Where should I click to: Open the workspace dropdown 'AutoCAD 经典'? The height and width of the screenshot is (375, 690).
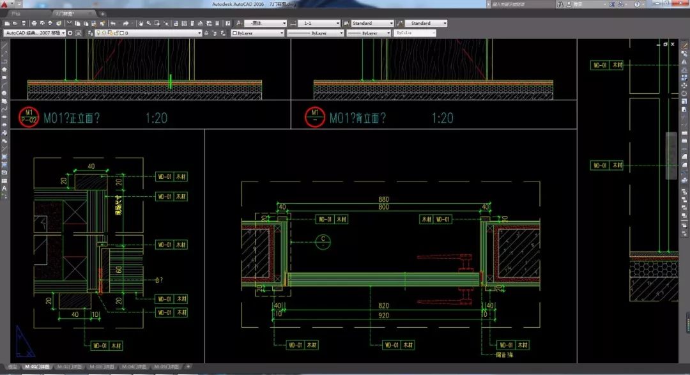(35, 33)
